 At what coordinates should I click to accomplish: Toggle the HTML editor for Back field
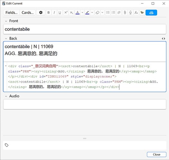164,38
